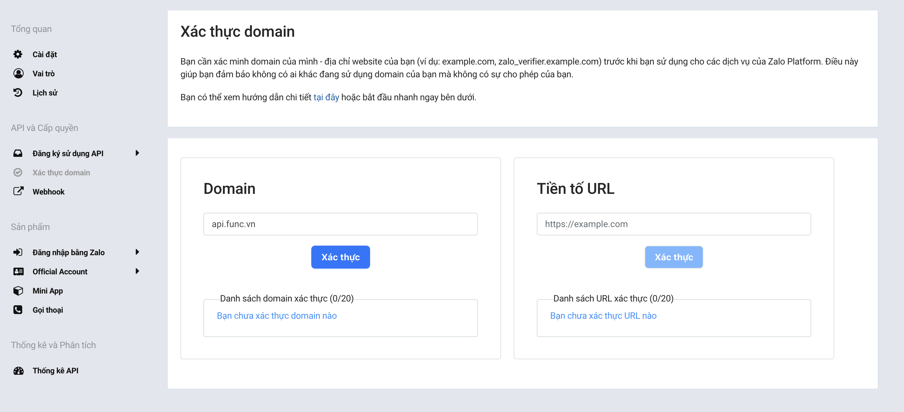The image size is (904, 412).
Task: Click the Đăng ký sử dụng API inbox icon
Action: coord(18,153)
